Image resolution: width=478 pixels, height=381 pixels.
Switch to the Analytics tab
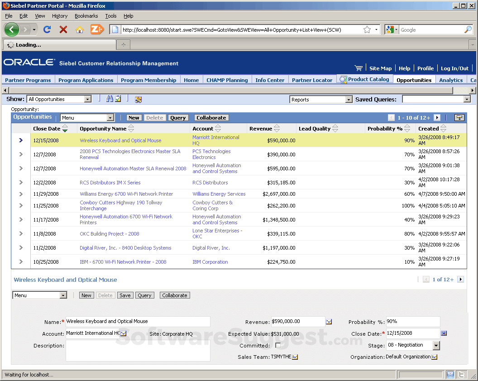[451, 80]
